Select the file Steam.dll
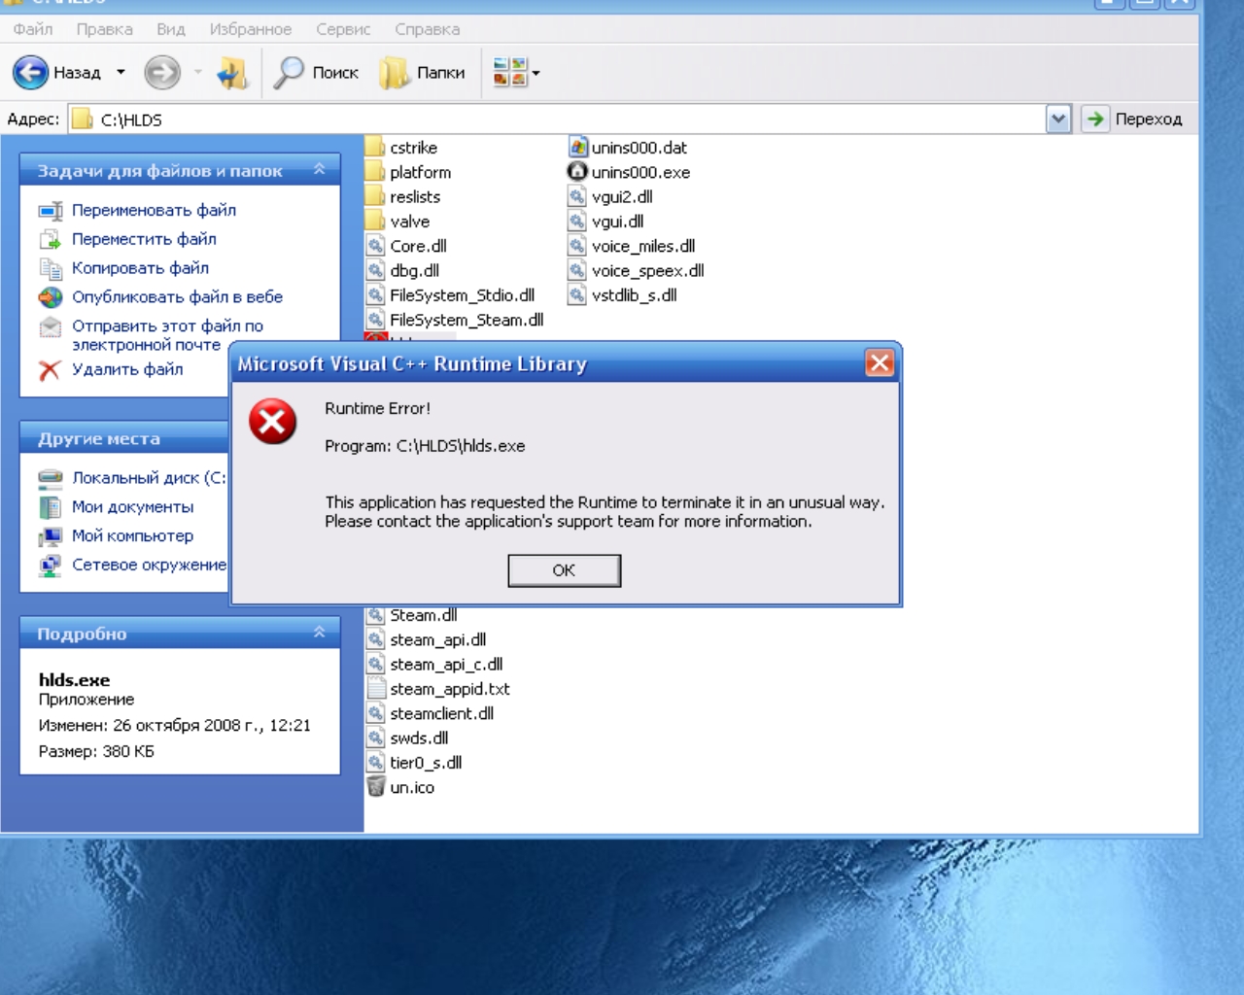The width and height of the screenshot is (1244, 995). (x=412, y=615)
